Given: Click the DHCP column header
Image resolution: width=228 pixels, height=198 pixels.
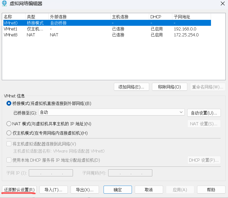Looking at the screenshot, I should tap(161, 17).
